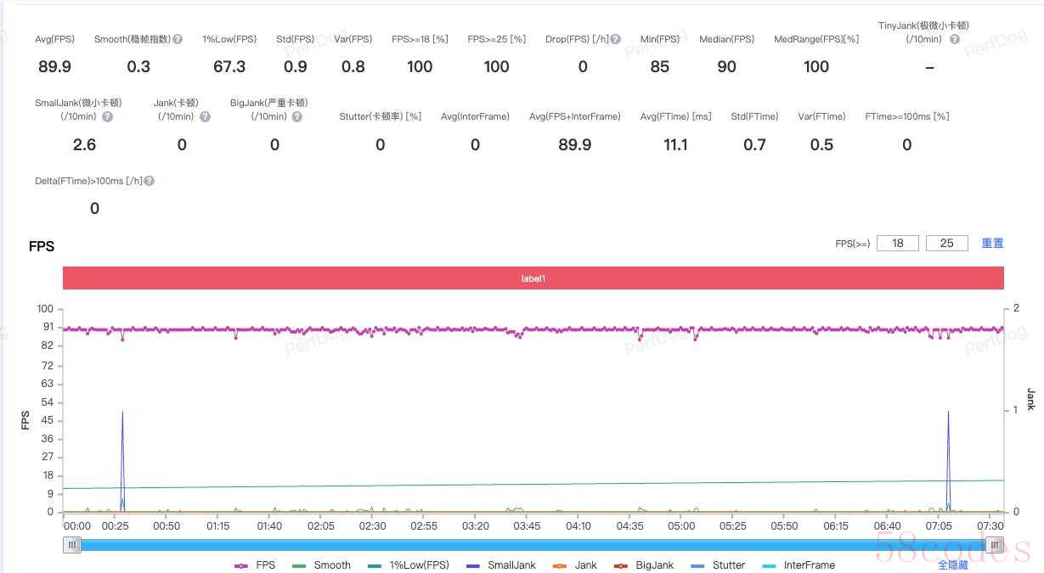Image resolution: width=1044 pixels, height=573 pixels.
Task: Click 全隐藏 to hide all series
Action: [952, 565]
